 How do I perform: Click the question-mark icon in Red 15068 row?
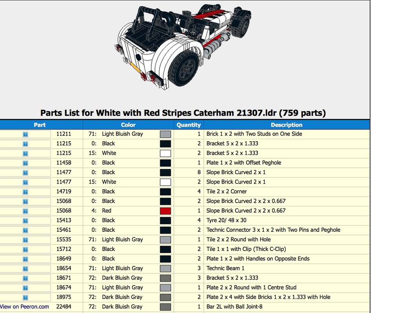coord(26,211)
